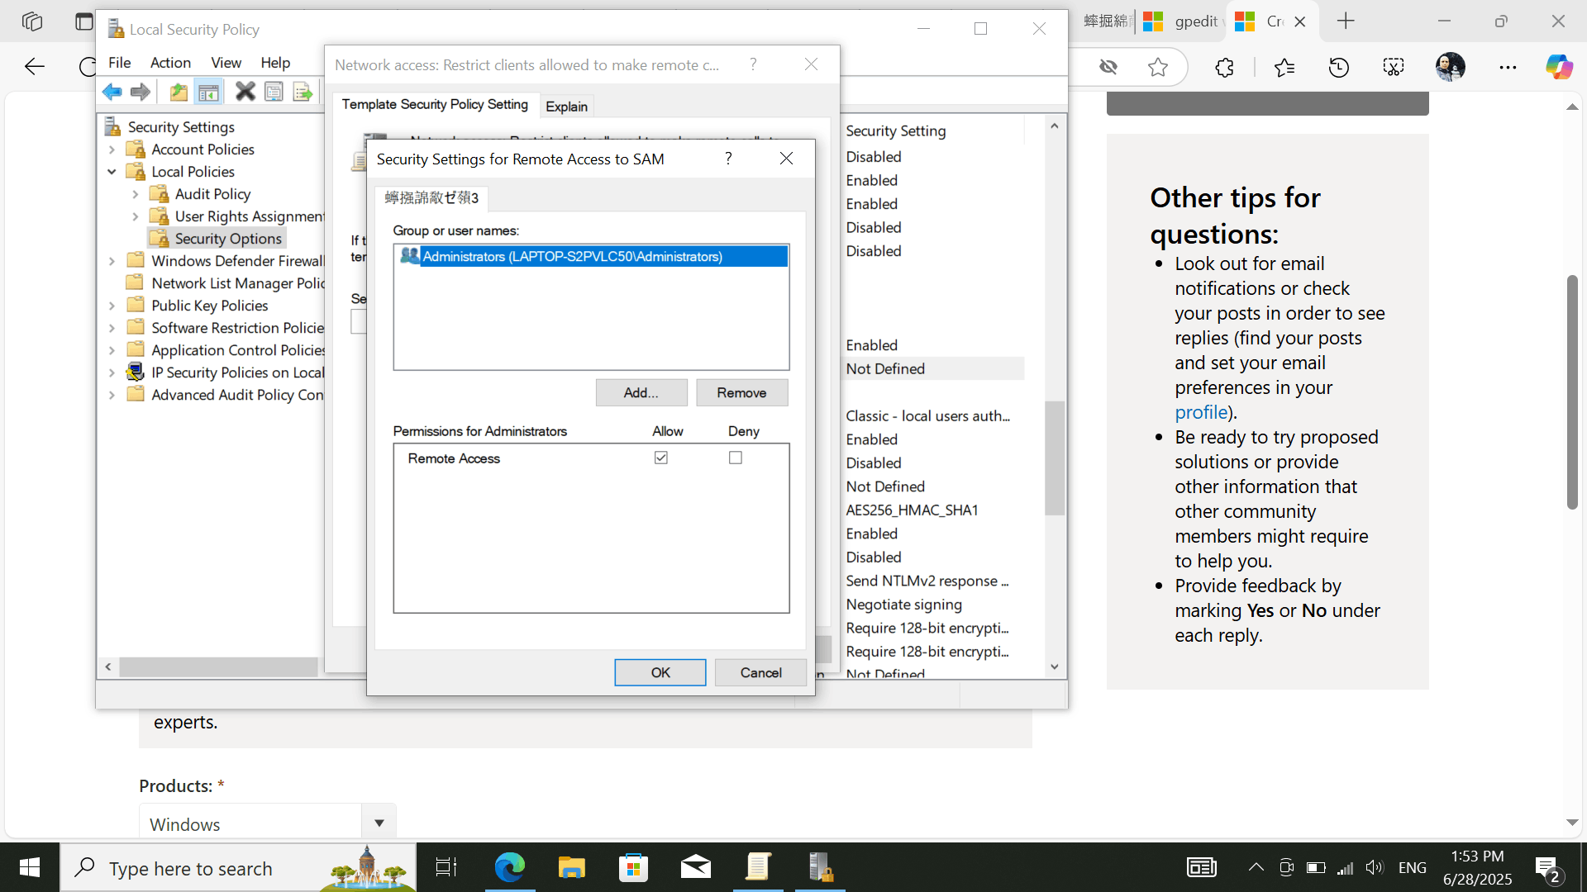This screenshot has width=1587, height=892.
Task: Open the File menu in Local Security Policy
Action: [x=119, y=63]
